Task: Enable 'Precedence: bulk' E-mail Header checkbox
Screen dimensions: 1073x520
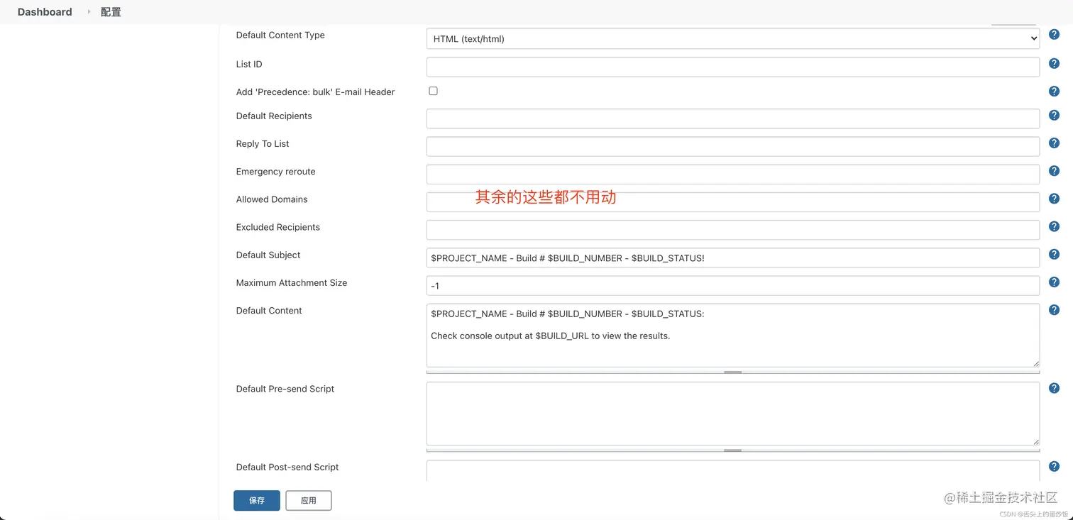Action: tap(433, 91)
